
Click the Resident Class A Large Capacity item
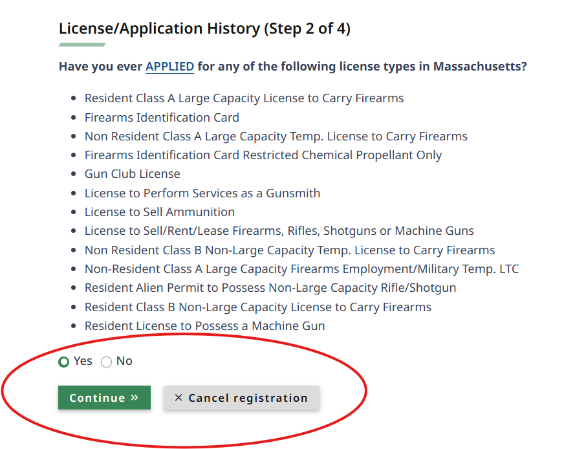point(244,98)
